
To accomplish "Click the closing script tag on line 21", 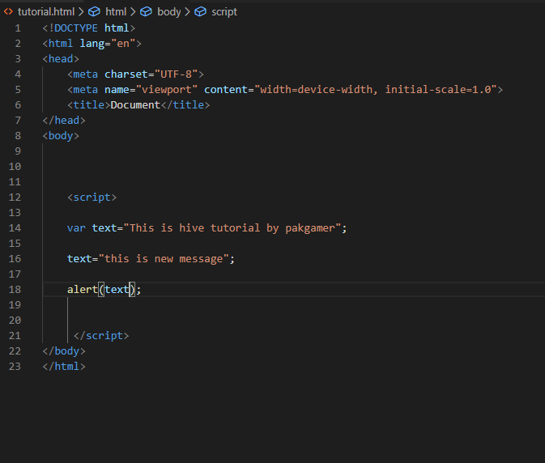I will point(101,336).
